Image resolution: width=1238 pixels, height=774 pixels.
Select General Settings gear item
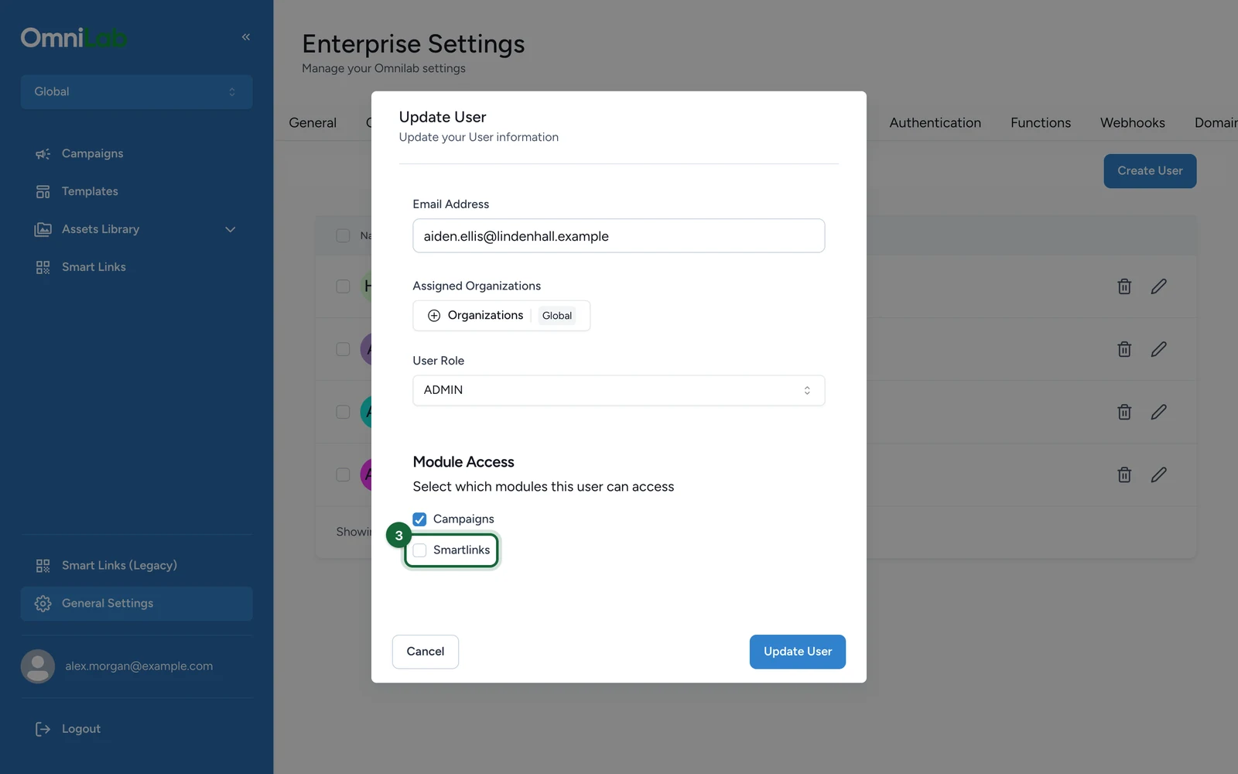(x=136, y=603)
